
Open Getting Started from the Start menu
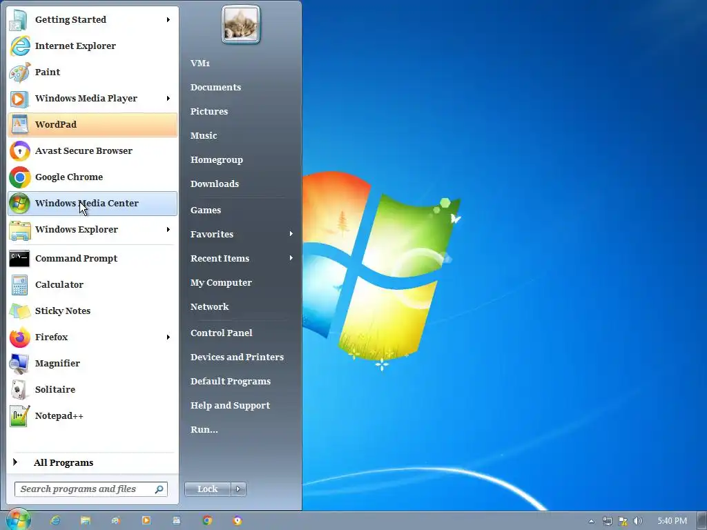coord(93,20)
